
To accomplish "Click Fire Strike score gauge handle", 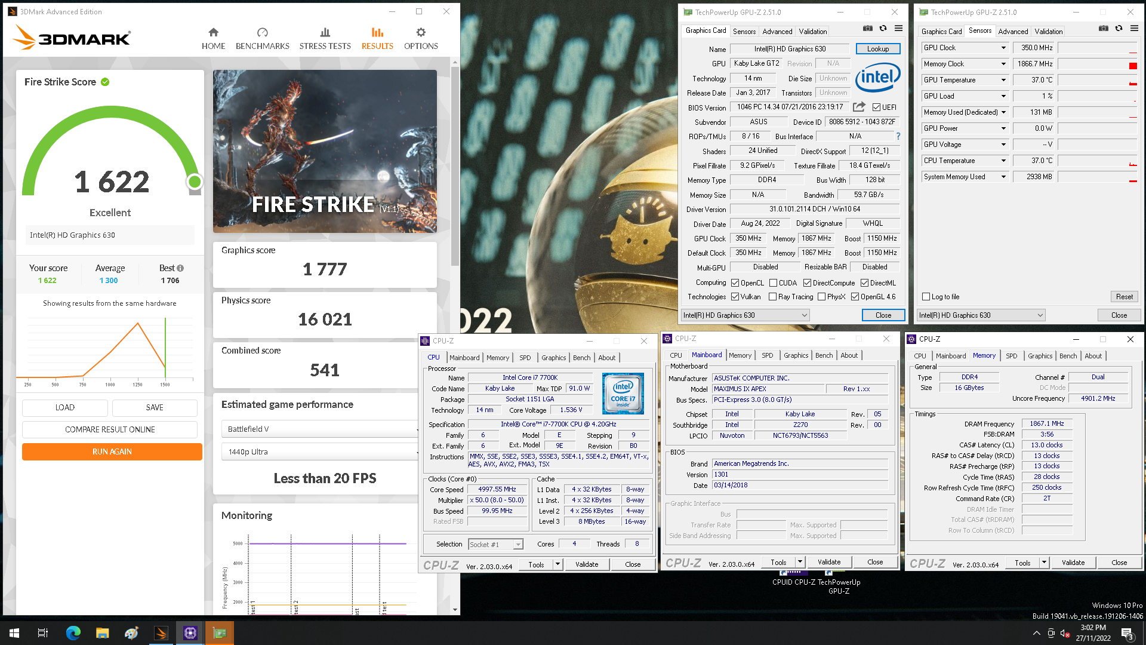I will (x=194, y=182).
